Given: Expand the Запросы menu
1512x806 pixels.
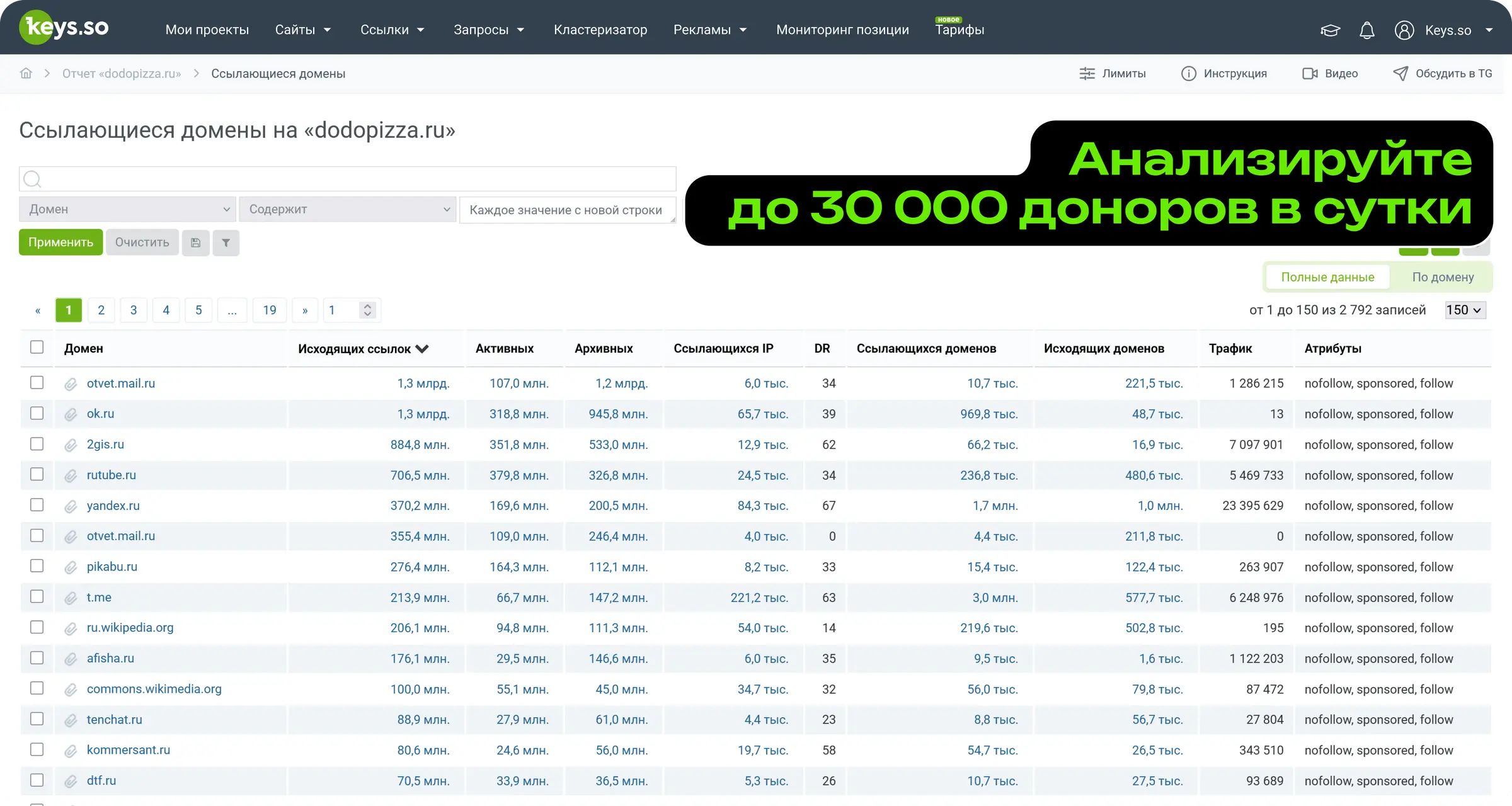Looking at the screenshot, I should click(x=489, y=30).
